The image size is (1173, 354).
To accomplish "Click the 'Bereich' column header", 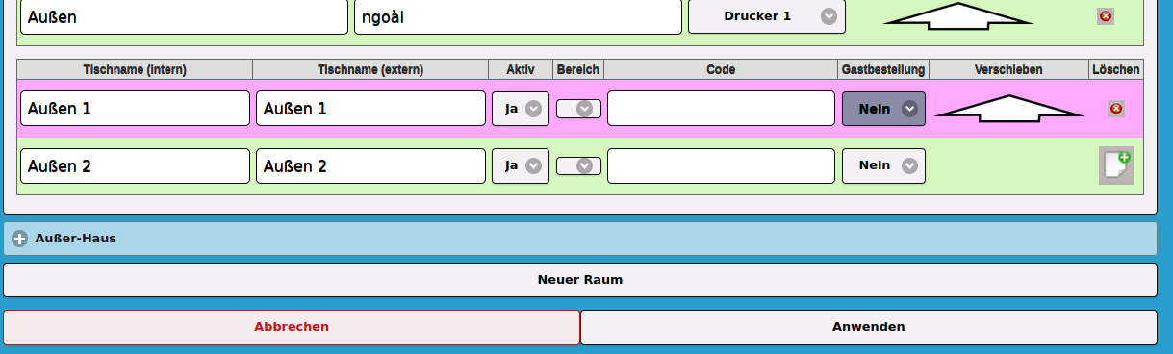I will click(x=578, y=69).
